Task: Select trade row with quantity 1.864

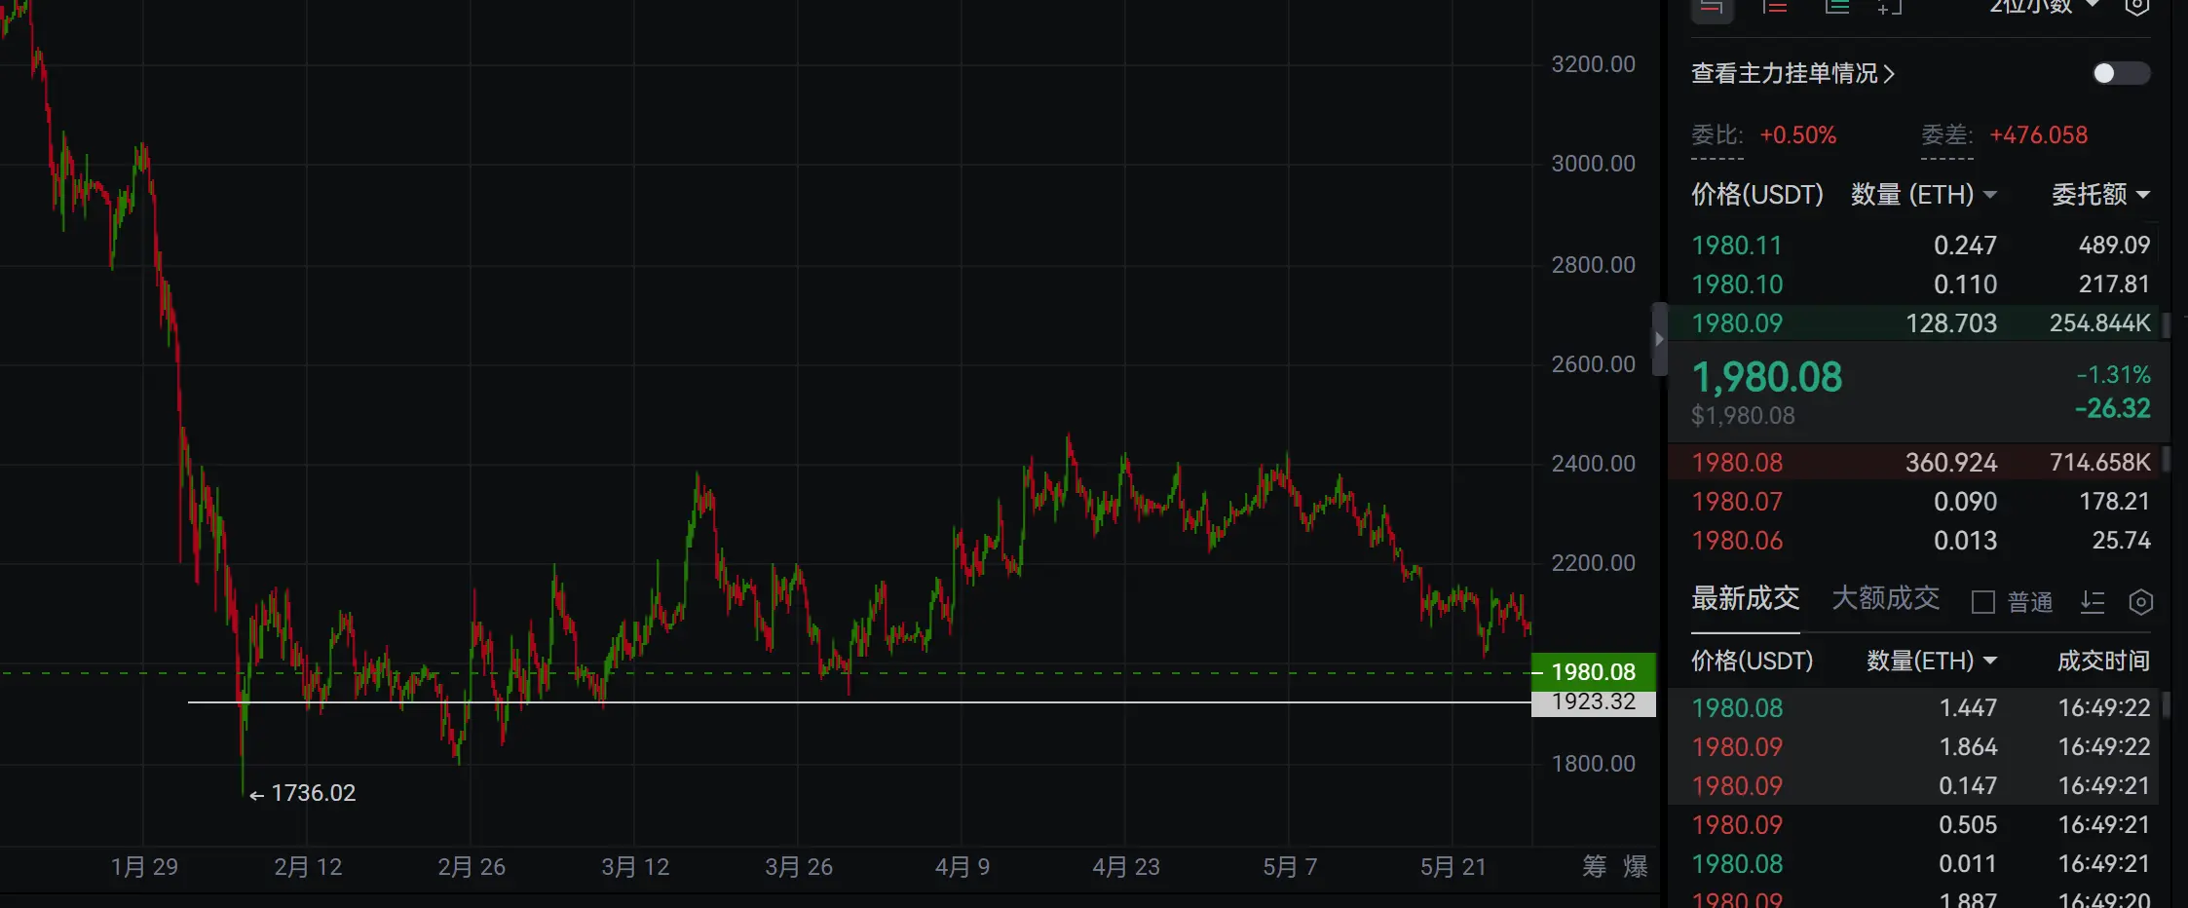Action: 1914,746
